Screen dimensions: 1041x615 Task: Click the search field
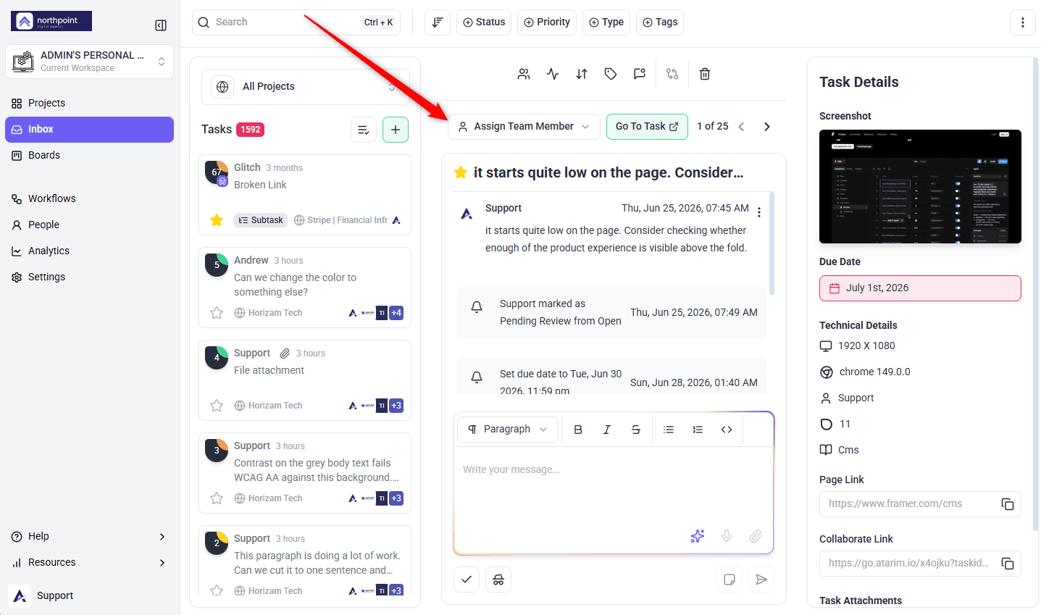coord(296,22)
